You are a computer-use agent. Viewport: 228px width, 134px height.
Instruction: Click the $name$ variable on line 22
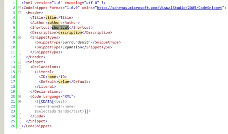click(x=54, y=106)
